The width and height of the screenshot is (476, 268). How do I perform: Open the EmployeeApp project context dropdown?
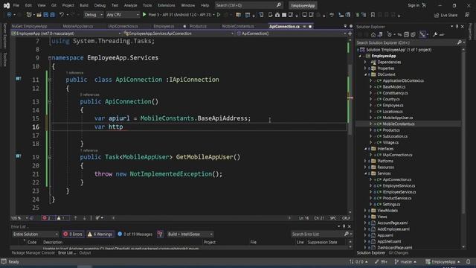(x=66, y=33)
